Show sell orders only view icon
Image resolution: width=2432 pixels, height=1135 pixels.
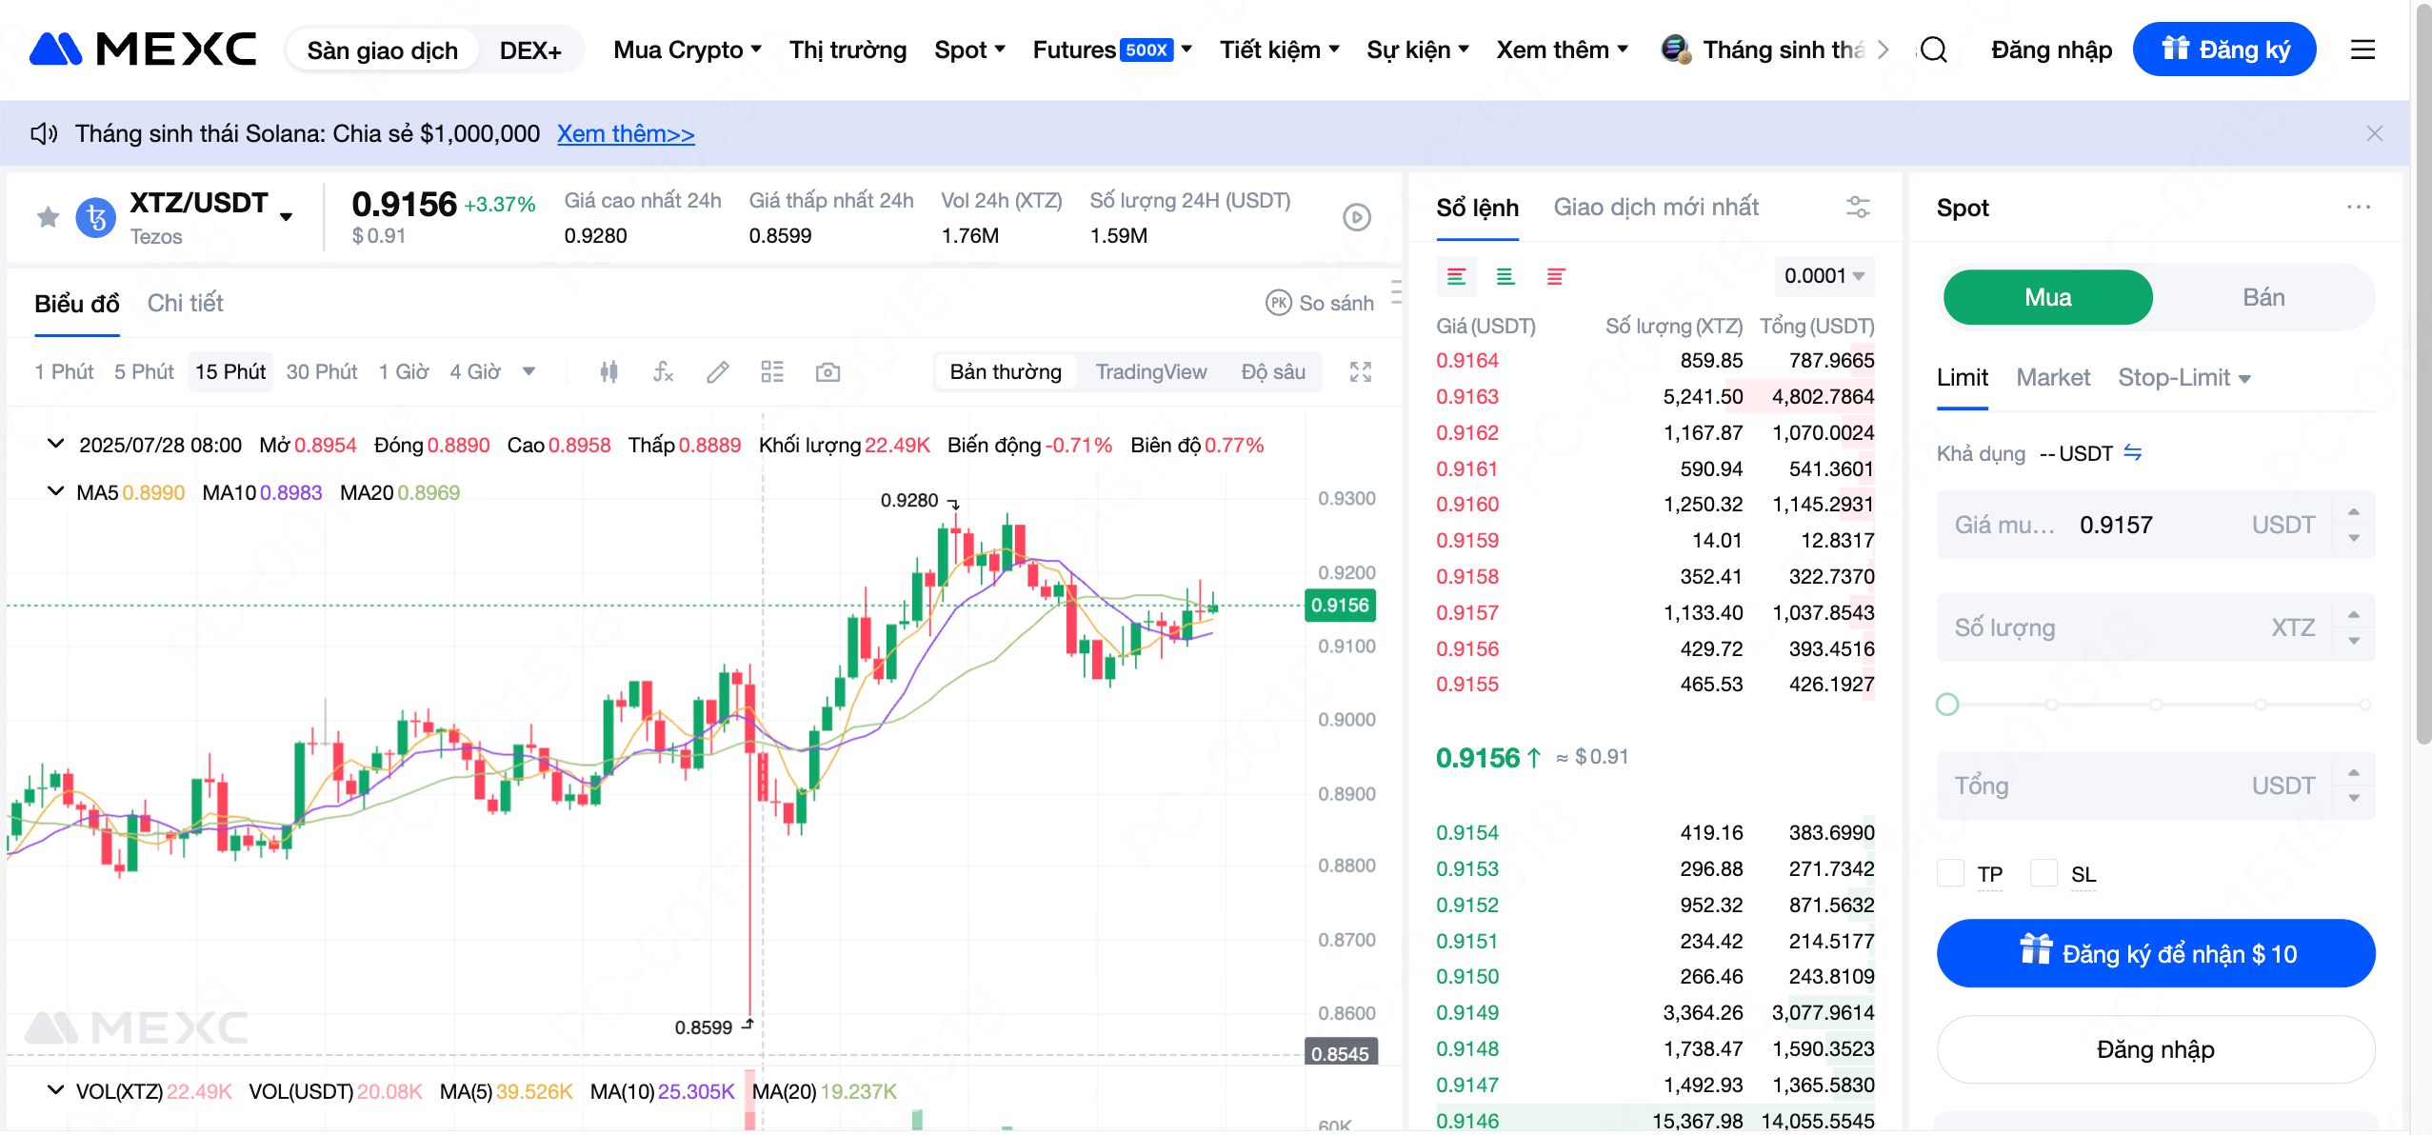pos(1556,276)
